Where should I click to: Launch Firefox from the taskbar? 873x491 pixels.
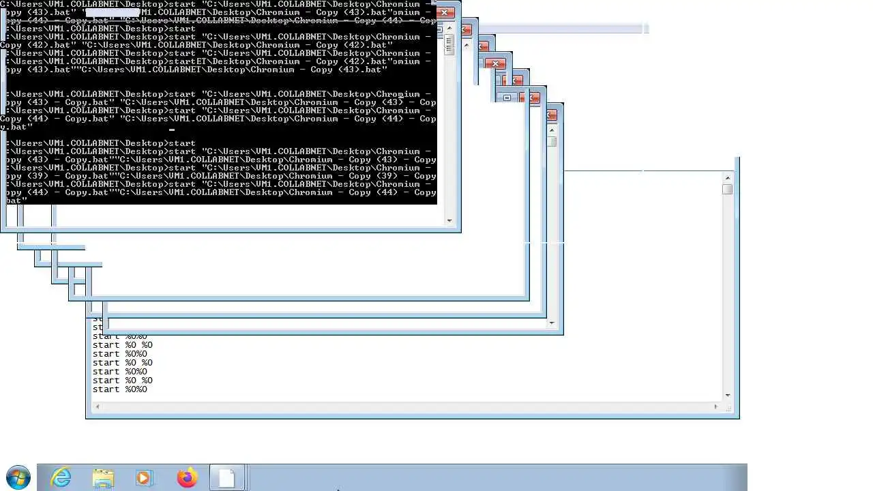click(x=187, y=477)
